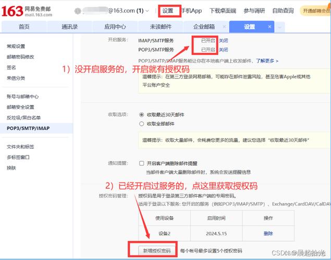Open 自助查询 link

coord(283,11)
